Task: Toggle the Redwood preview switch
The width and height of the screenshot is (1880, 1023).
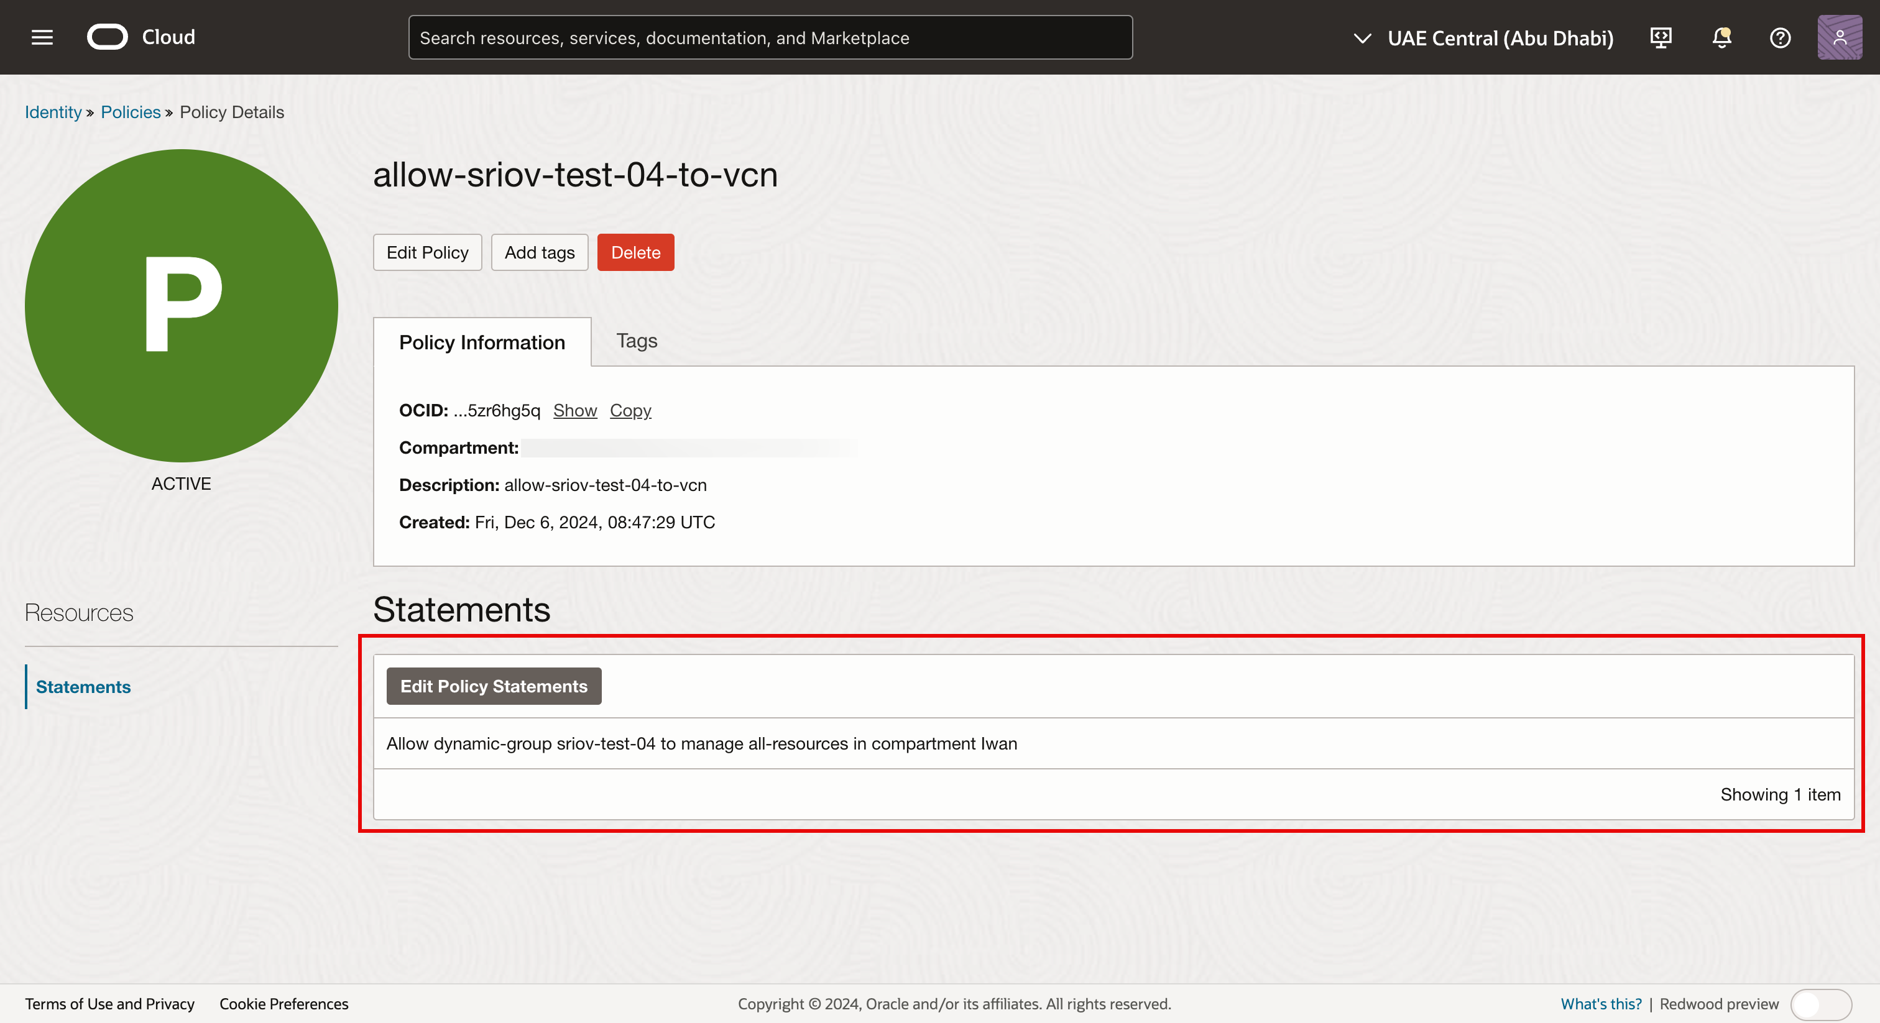Action: 1820,1004
